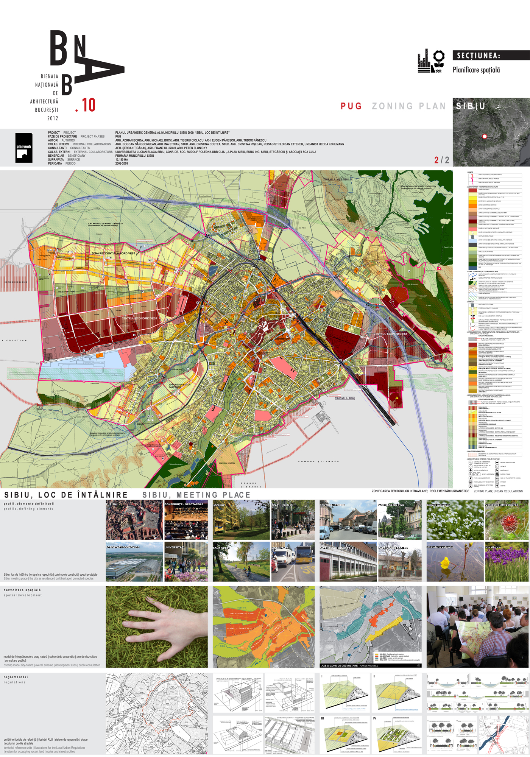Open the PATRIMONIU SEC. XX photo
This screenshot has height=757, width=530.
click(400, 562)
